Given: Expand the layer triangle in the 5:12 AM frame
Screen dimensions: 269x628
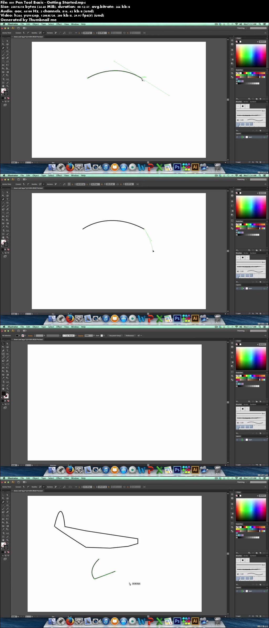Looking at the screenshot, I should [x=244, y=137].
